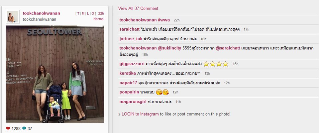
Task: Click LOGIN to Instagram link
Action: pyautogui.click(x=140, y=114)
